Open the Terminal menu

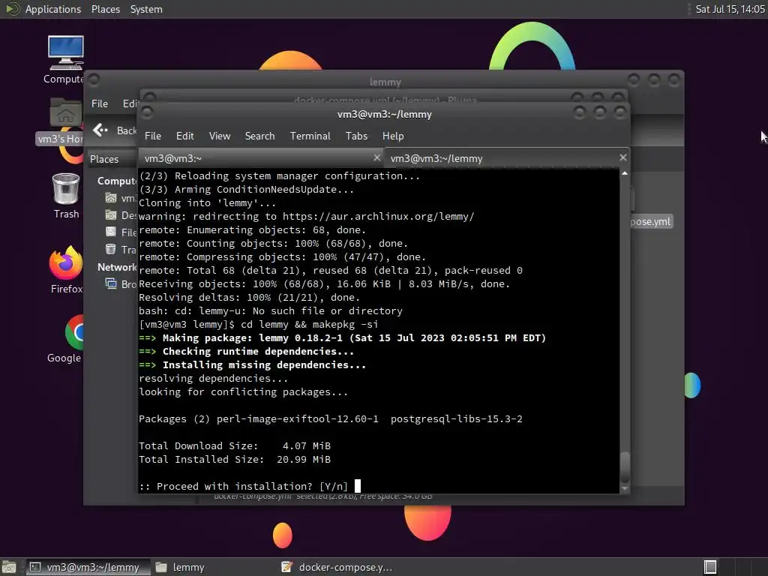(x=310, y=136)
